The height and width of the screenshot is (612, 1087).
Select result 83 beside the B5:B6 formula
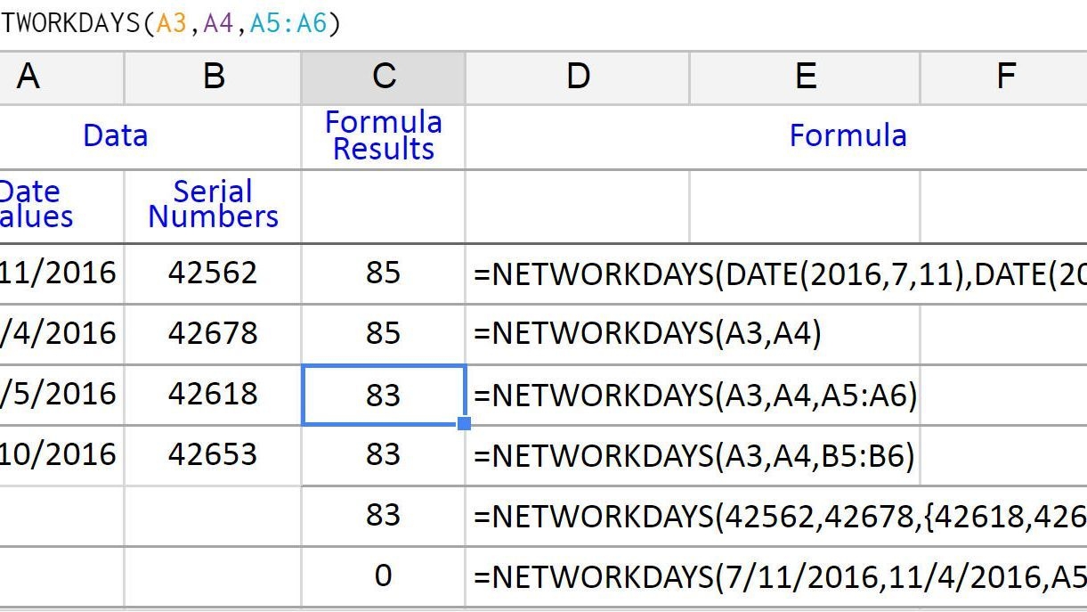[x=384, y=454]
